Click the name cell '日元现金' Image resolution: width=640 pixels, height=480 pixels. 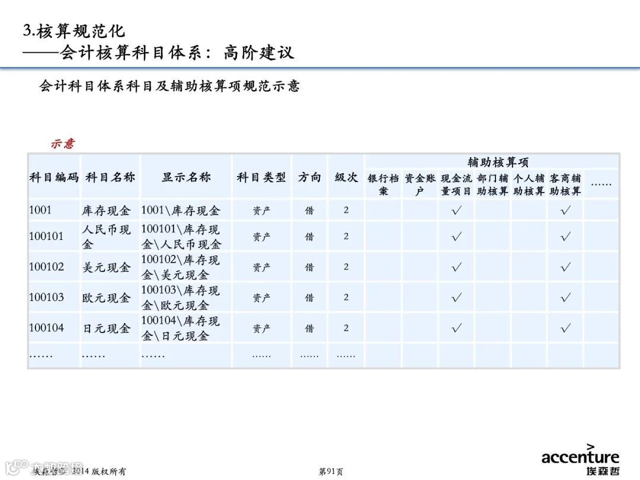tap(106, 328)
